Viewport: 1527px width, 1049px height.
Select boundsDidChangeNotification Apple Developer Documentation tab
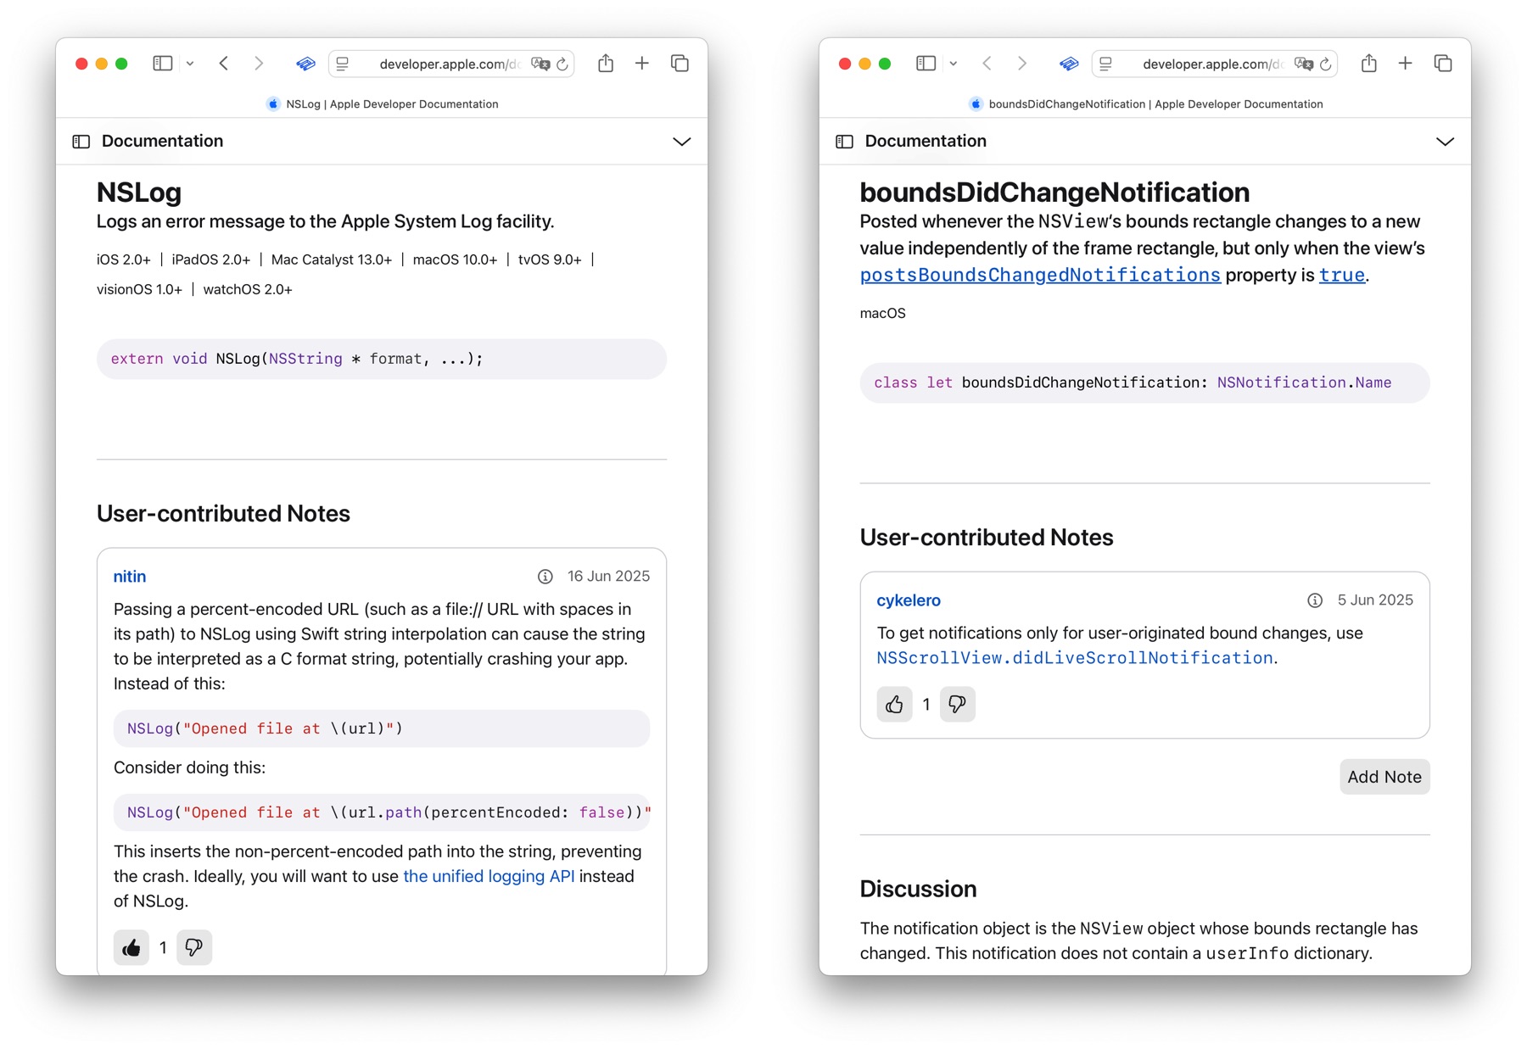(x=1145, y=103)
